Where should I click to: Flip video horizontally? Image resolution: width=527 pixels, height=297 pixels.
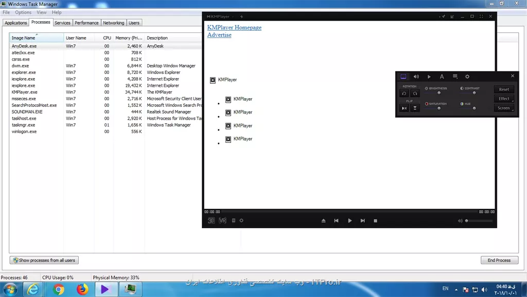(x=404, y=108)
